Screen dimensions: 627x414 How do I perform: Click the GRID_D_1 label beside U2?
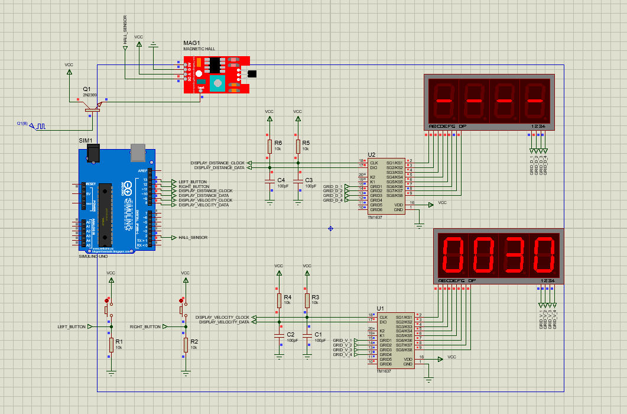coord(333,186)
